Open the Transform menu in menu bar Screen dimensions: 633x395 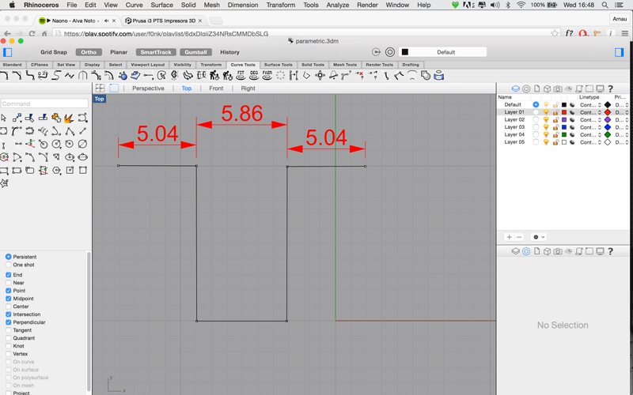(281, 5)
